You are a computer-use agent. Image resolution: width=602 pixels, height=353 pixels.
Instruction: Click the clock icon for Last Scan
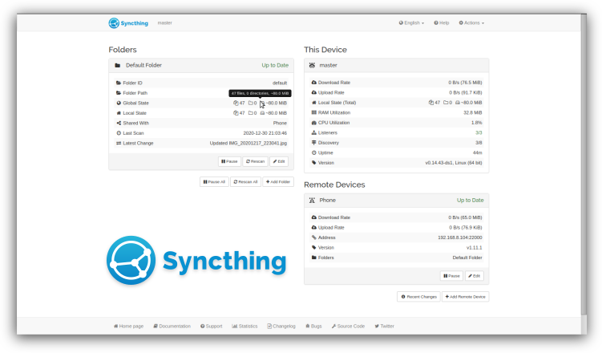[119, 133]
